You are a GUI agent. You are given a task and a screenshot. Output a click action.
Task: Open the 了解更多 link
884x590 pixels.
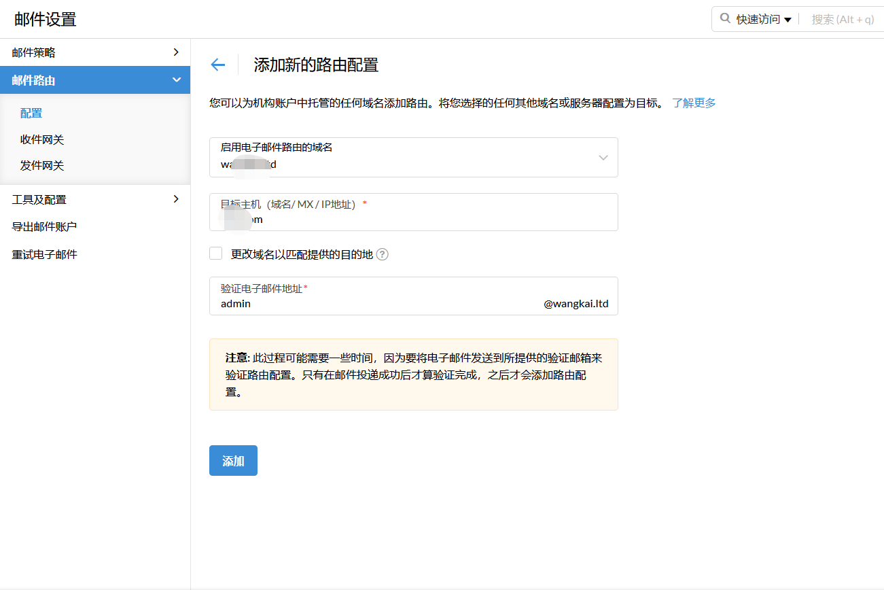(x=694, y=103)
